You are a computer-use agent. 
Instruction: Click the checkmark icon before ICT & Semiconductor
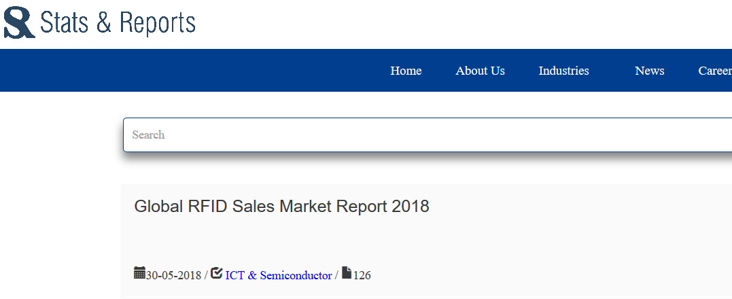(x=217, y=272)
